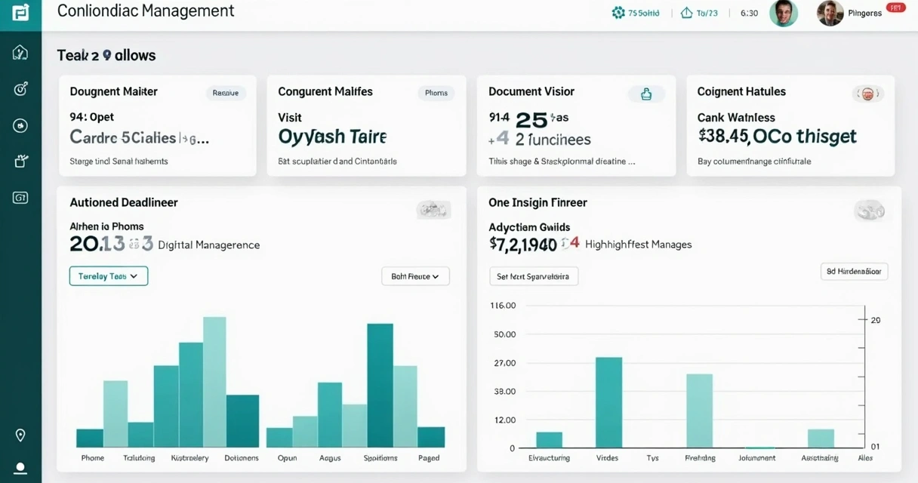Open the Dougnent Maiiter card title
The image size is (918, 483).
pyautogui.click(x=113, y=91)
